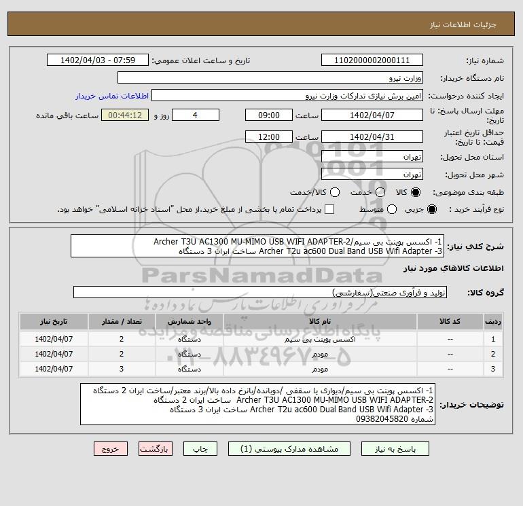Click the کد کالا column header
Image resolution: width=523 pixels, height=506 pixels.
coord(450,321)
